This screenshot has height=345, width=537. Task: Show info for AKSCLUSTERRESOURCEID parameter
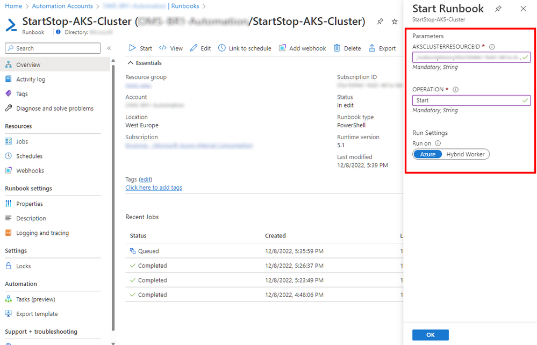(x=492, y=47)
